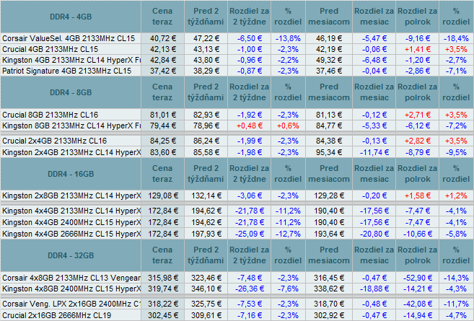Select the two-weeks-ago price 47,22 € cell
Image resolution: width=474 pixels, height=321 pixels.
tap(206, 38)
